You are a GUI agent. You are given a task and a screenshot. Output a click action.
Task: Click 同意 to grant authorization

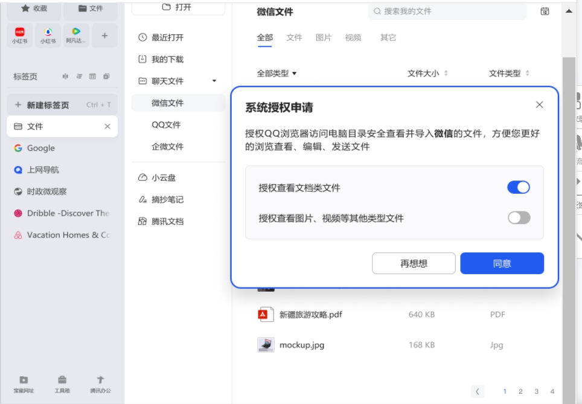pos(502,263)
